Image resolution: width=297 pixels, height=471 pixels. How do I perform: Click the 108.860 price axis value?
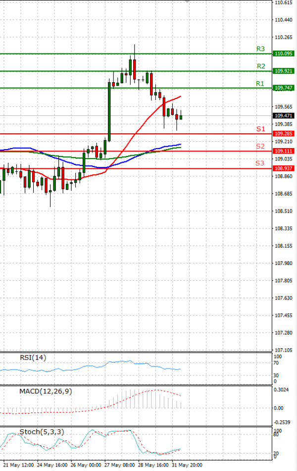[x=284, y=176]
